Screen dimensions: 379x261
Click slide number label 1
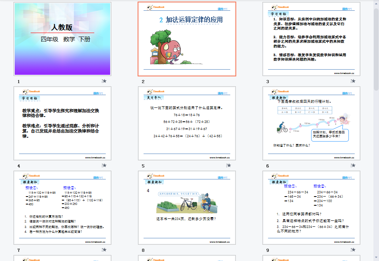[x=19, y=82]
